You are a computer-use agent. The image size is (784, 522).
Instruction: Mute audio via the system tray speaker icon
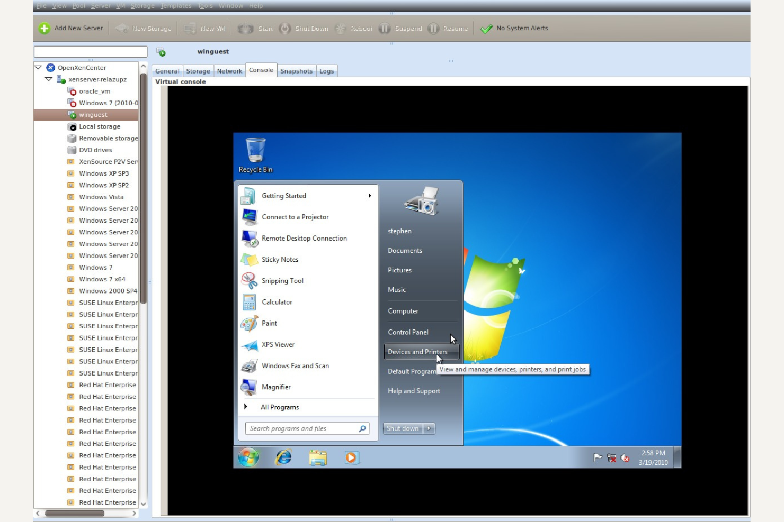coord(623,457)
